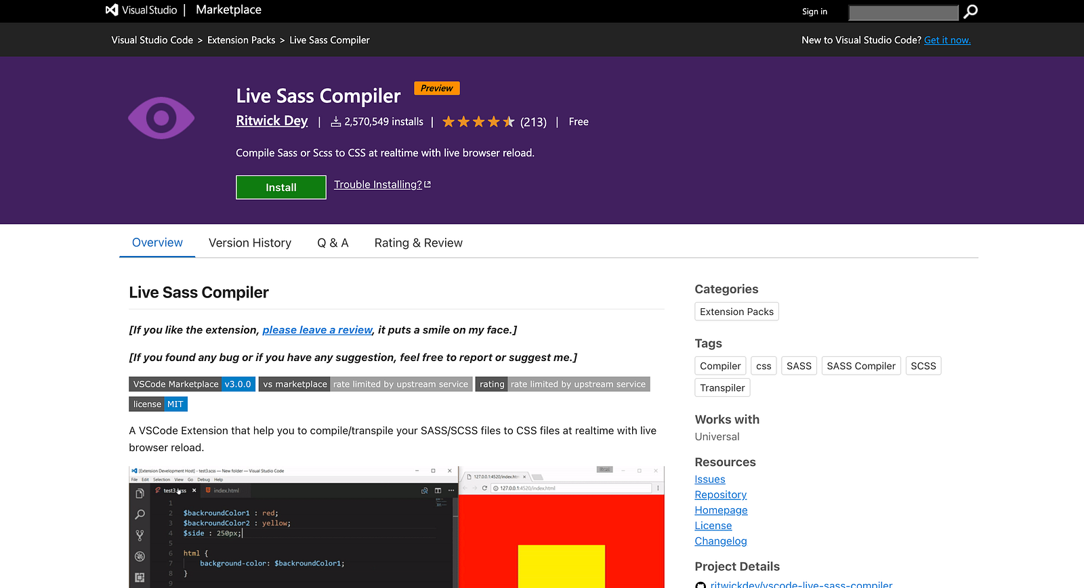
Task: Click the VSCode Marketplace v3.0.0 badge
Action: [192, 384]
